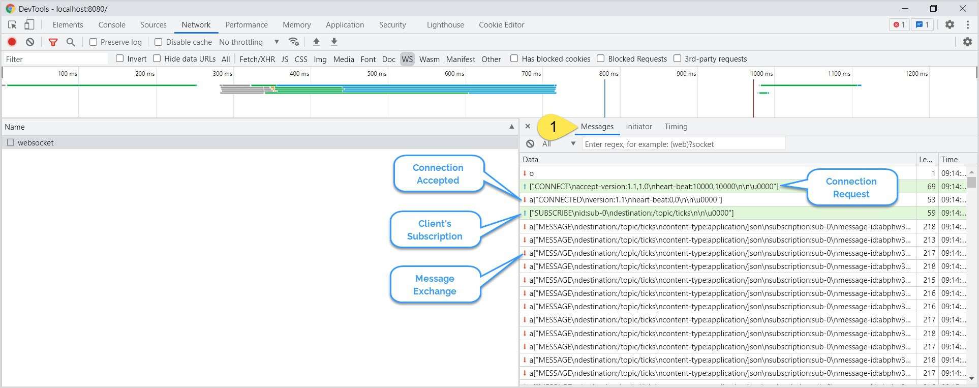Click the record network log button
The image size is (979, 388).
pos(12,42)
